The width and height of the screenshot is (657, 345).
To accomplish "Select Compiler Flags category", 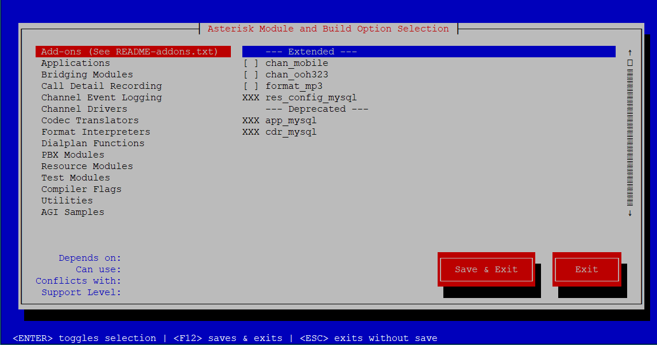I will pyautogui.click(x=82, y=189).
